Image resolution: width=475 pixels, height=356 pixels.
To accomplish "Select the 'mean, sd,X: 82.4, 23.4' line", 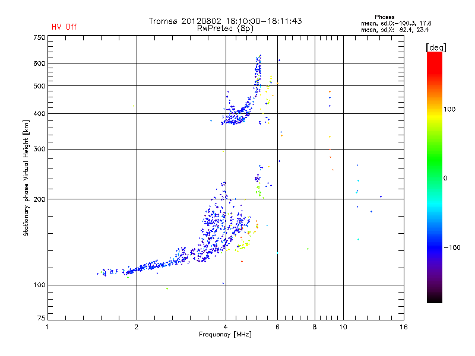I will point(395,30).
